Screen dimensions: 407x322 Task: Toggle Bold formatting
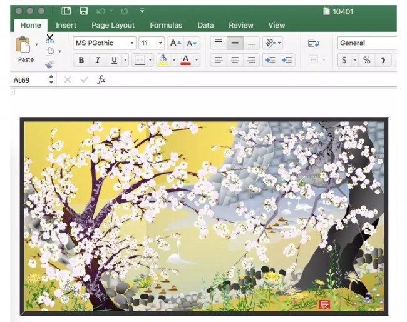click(x=81, y=60)
